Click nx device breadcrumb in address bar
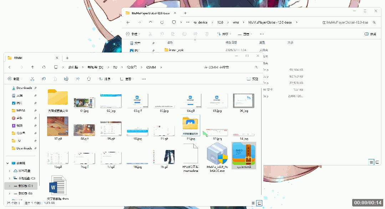The width and height of the screenshot is (385, 209). point(201,23)
